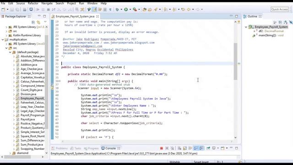Image resolution: width=293 pixels, height=165 pixels.
Task: Open the Navigate menu
Action: pyautogui.click(x=47, y=3)
